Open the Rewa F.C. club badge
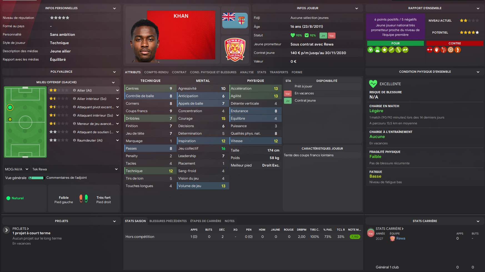485x272 pixels. tap(235, 49)
